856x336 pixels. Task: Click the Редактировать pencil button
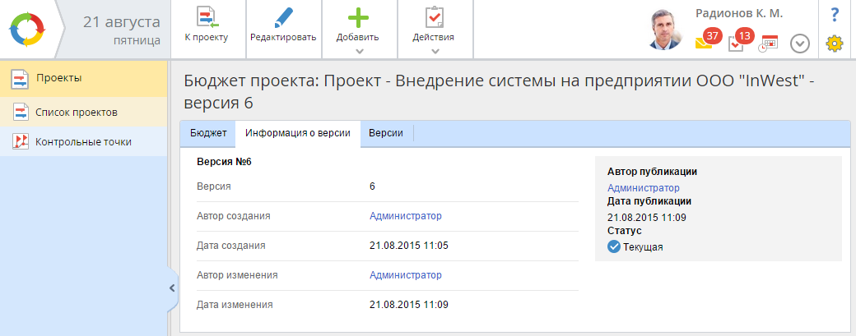point(283,25)
